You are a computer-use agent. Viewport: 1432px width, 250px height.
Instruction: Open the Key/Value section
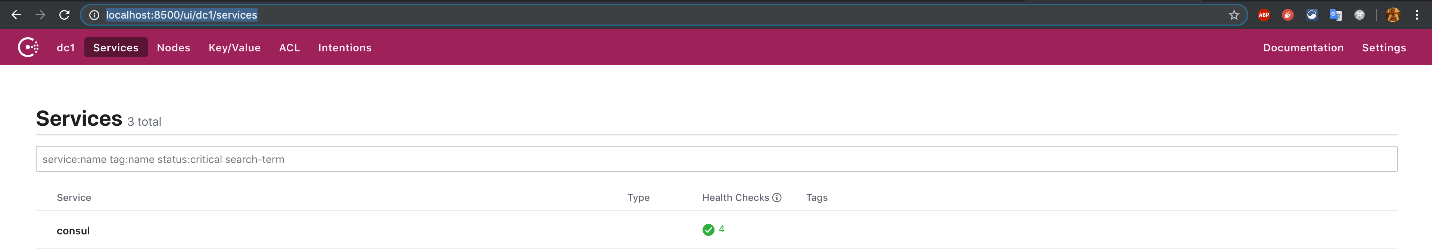[234, 48]
